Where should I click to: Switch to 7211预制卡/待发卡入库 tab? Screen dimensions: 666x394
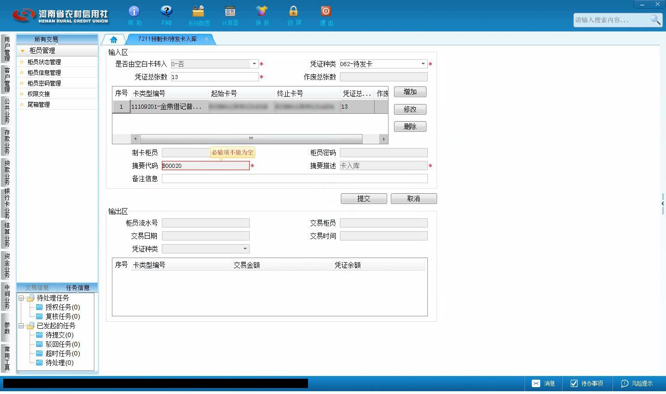(x=167, y=39)
